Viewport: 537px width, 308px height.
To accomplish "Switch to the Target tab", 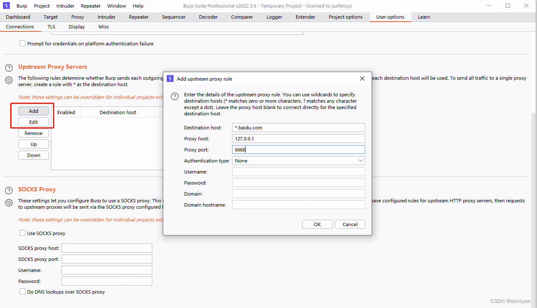I will click(50, 17).
